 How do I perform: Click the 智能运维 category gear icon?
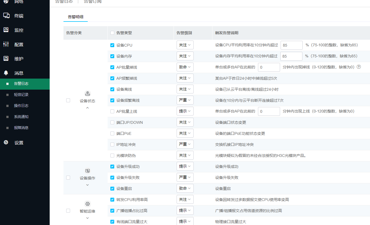(x=87, y=204)
